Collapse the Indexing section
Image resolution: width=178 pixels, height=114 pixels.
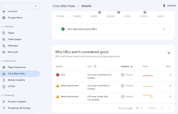point(2,27)
